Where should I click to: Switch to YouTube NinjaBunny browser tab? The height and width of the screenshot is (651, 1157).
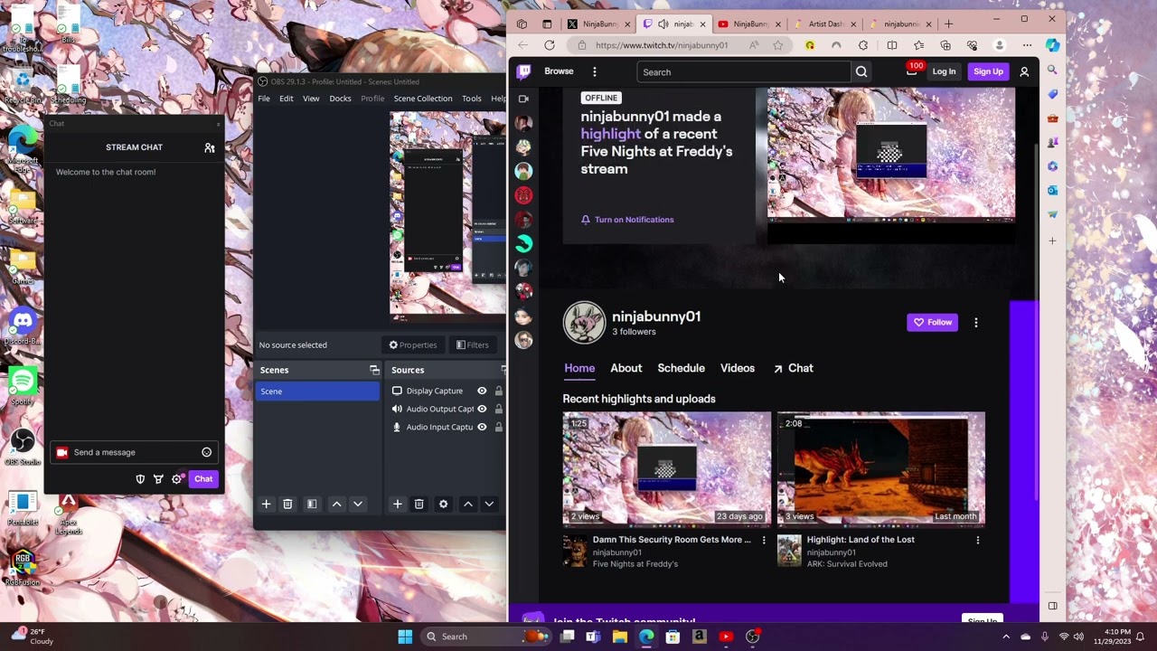pos(749,24)
